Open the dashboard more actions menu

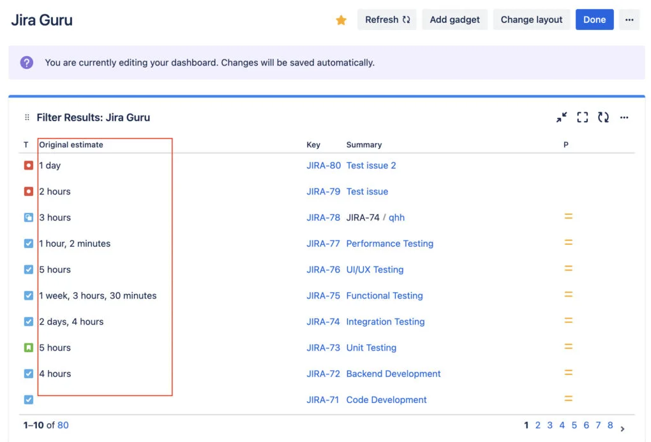click(x=629, y=20)
